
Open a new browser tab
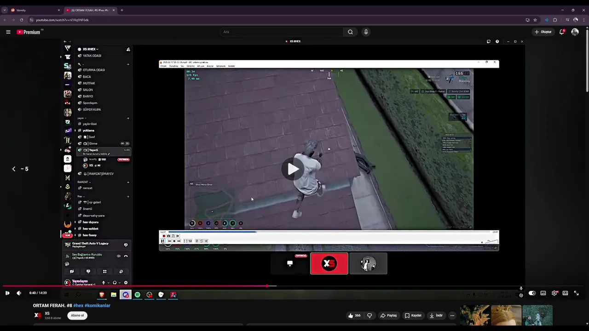pyautogui.click(x=122, y=10)
